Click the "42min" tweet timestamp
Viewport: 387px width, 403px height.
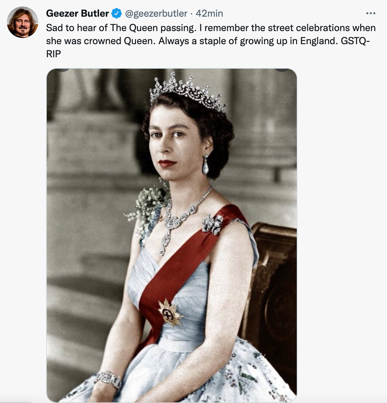click(x=209, y=13)
